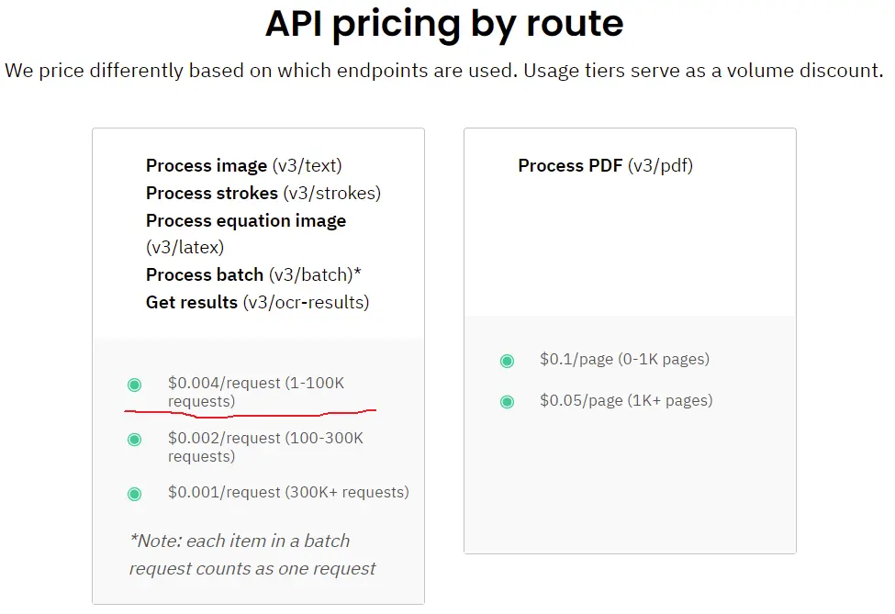Click the green bullet beside $0.1/page
This screenshot has width=895, height=614.
coord(507,361)
